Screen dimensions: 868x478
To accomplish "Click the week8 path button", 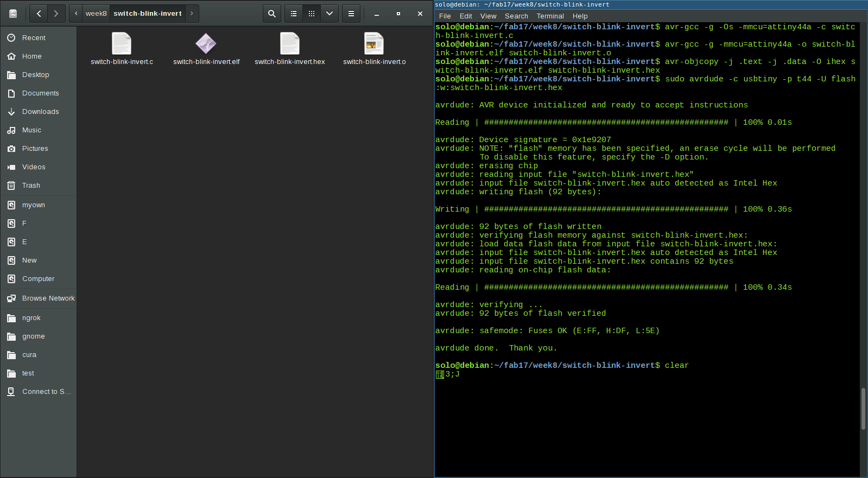I will coord(96,14).
